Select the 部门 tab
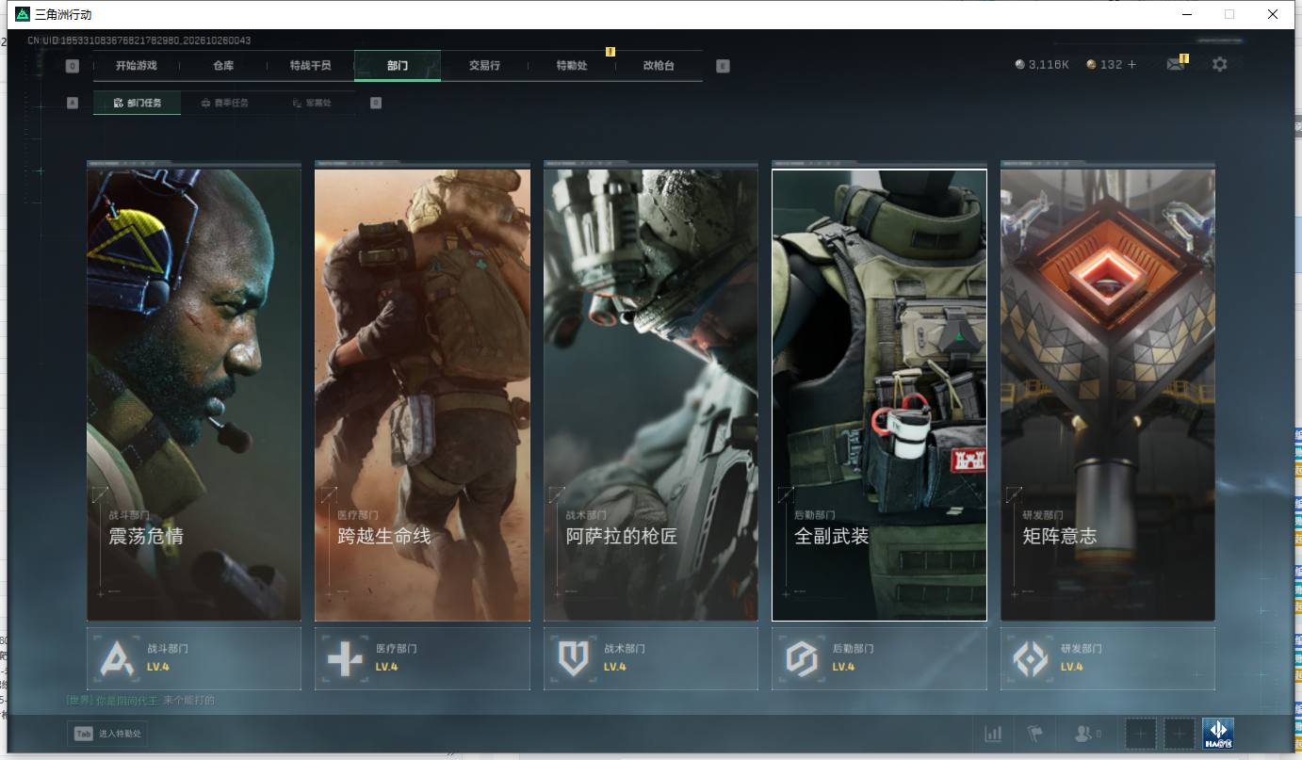 [x=398, y=65]
